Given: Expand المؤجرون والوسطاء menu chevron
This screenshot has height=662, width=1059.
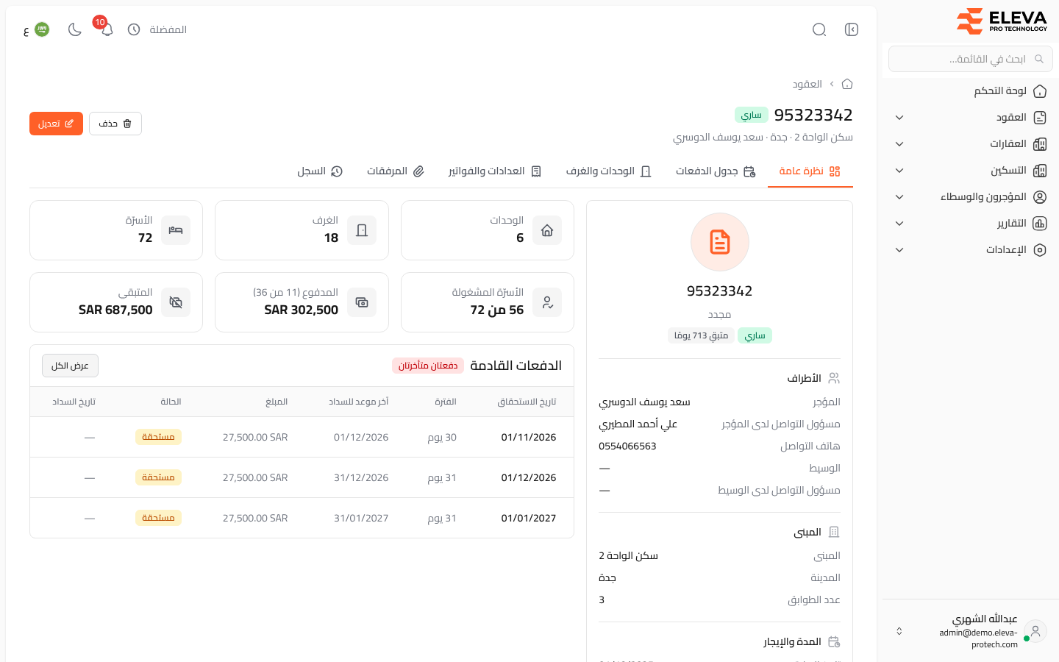Looking at the screenshot, I should coord(899,197).
